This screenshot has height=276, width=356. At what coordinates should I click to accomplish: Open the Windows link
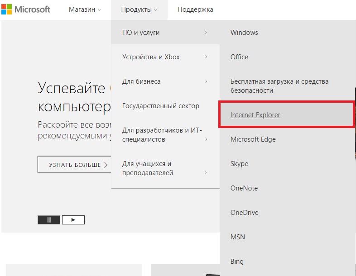point(244,33)
